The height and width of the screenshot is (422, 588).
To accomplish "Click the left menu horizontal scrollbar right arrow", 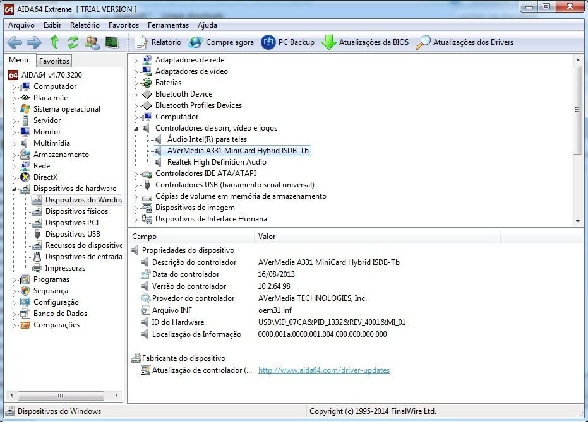I will (x=117, y=396).
